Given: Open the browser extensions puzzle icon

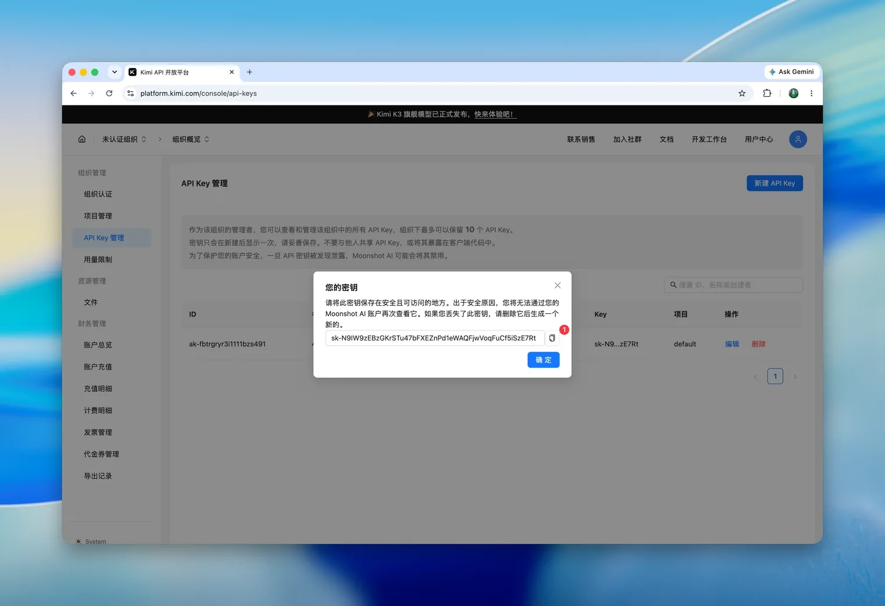Looking at the screenshot, I should pos(767,93).
